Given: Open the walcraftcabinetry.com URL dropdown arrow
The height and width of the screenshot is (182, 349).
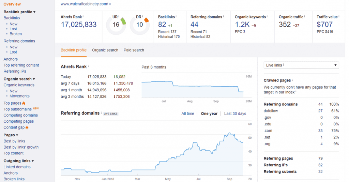Looking at the screenshot, I should 110,4.
